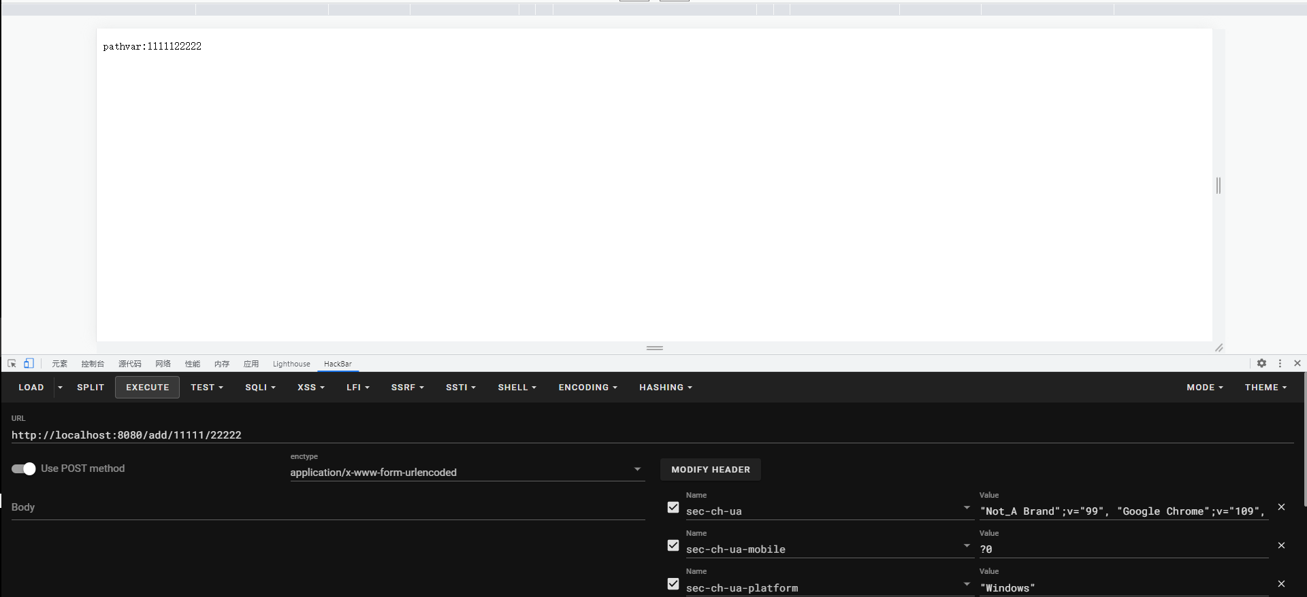Expand the LOAD split-button arrow
Image resolution: width=1307 pixels, height=597 pixels.
[x=60, y=388]
